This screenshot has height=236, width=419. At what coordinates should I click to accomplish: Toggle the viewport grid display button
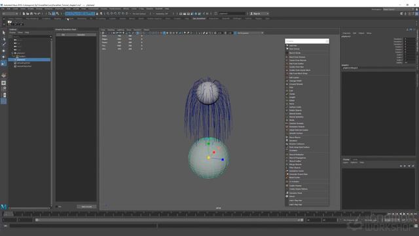137,33
